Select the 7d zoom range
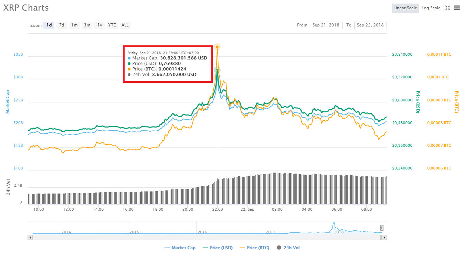Image resolution: width=464 pixels, height=253 pixels. 62,25
